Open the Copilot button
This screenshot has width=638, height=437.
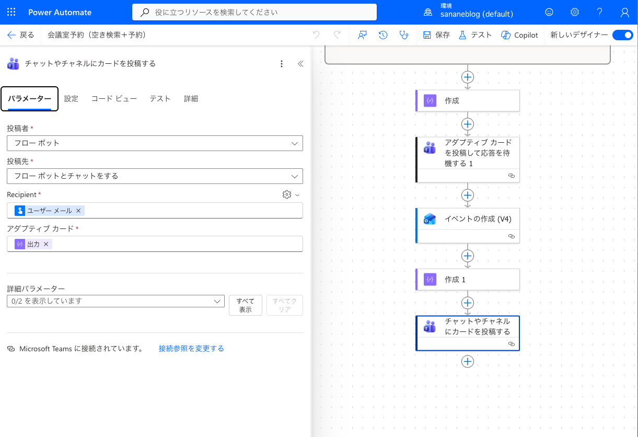pyautogui.click(x=519, y=35)
